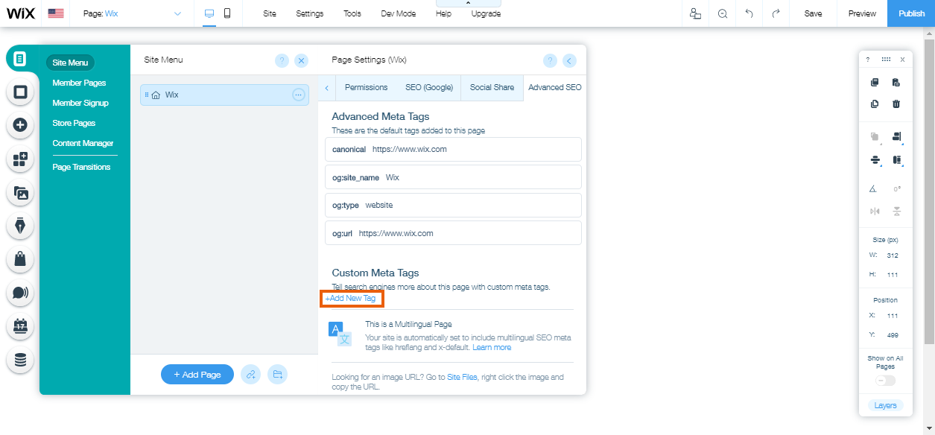Click the canonical meta tag field
The image size is (935, 435).
[453, 149]
